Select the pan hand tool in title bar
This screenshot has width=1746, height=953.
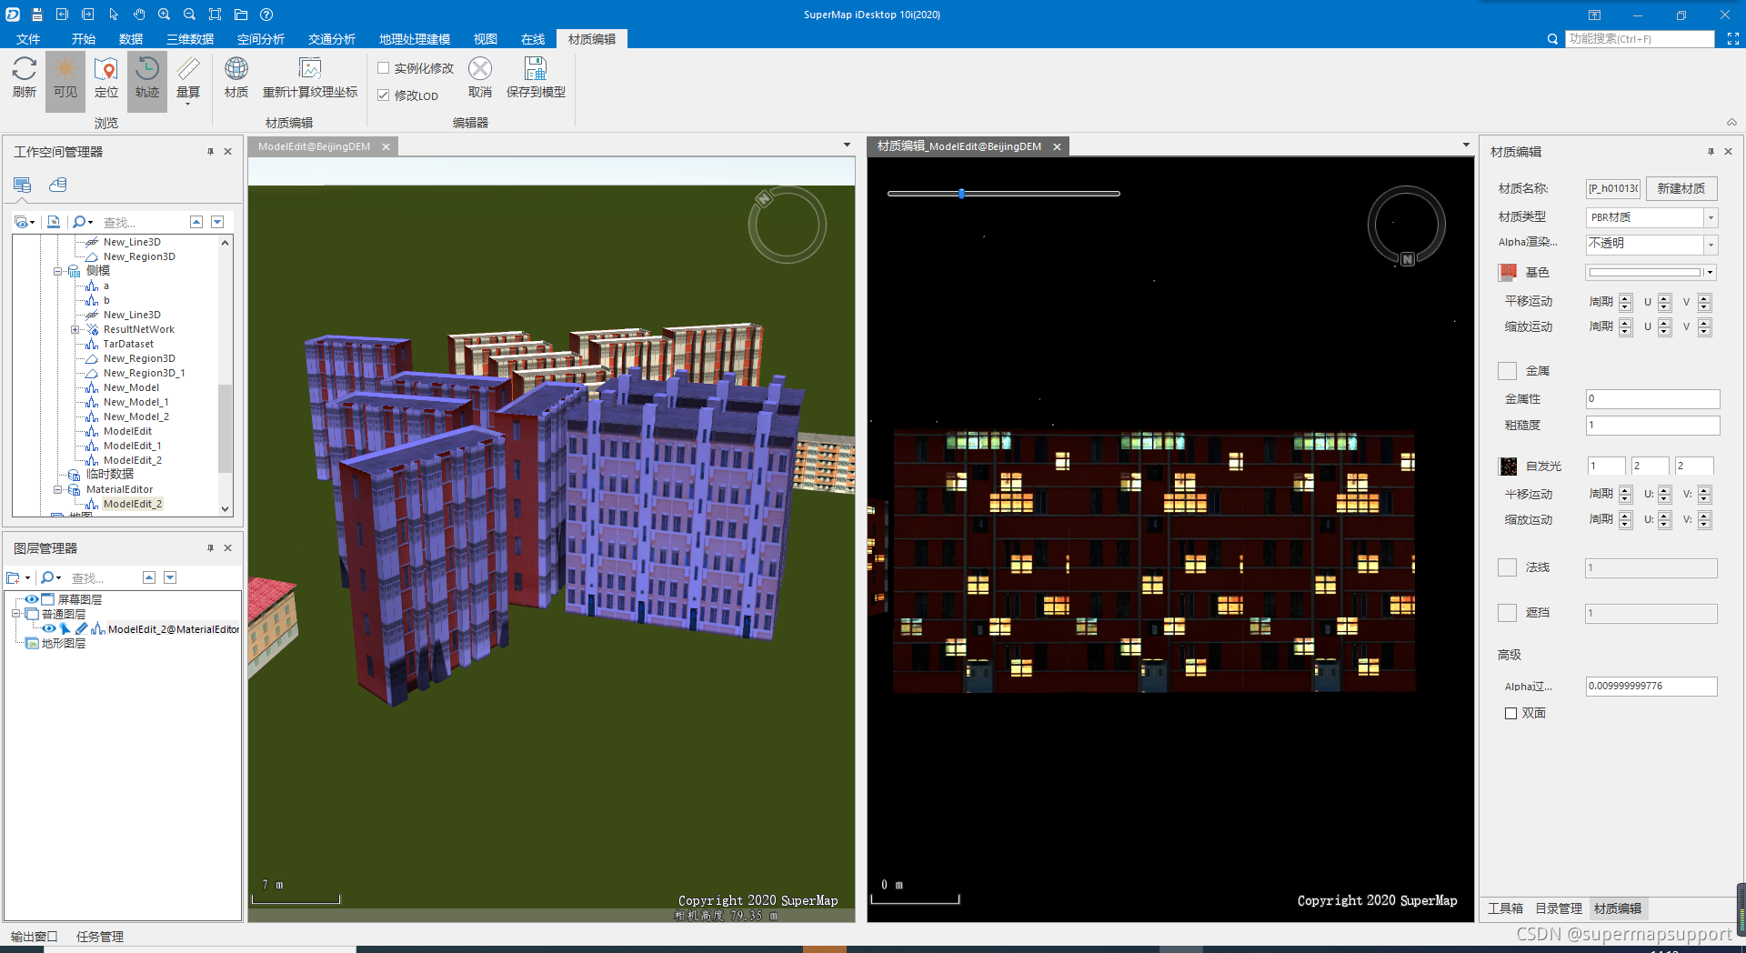[x=139, y=15]
